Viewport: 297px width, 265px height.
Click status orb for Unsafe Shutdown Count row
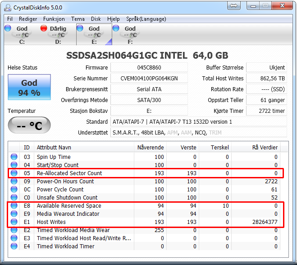14,197
